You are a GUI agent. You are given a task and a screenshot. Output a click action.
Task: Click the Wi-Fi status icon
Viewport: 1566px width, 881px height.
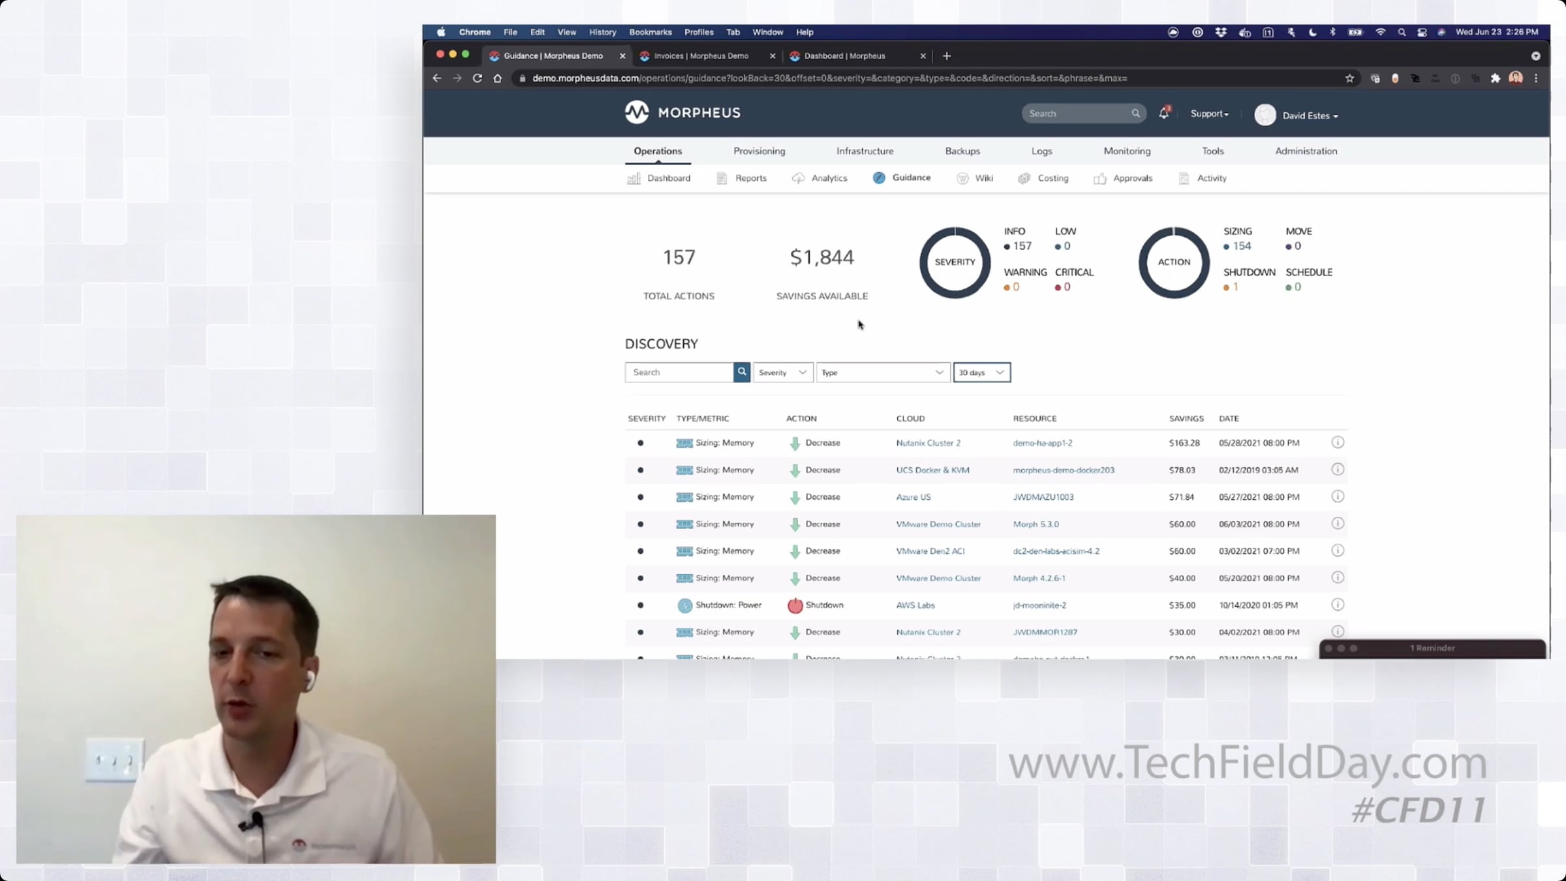[1380, 32]
